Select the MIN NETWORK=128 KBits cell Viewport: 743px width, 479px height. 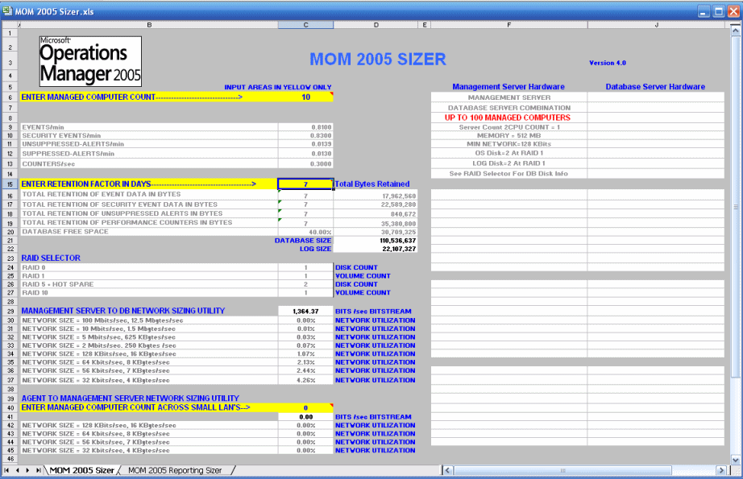[509, 144]
